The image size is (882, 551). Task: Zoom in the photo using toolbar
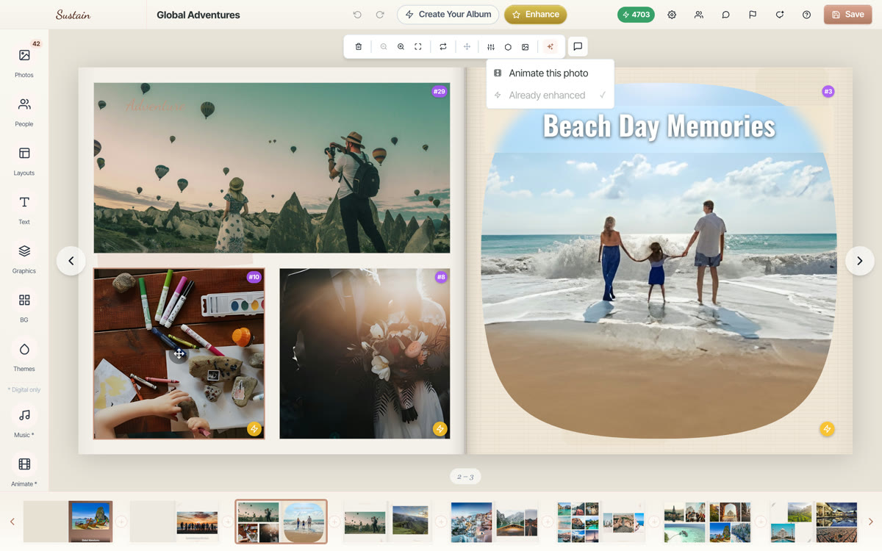(401, 47)
